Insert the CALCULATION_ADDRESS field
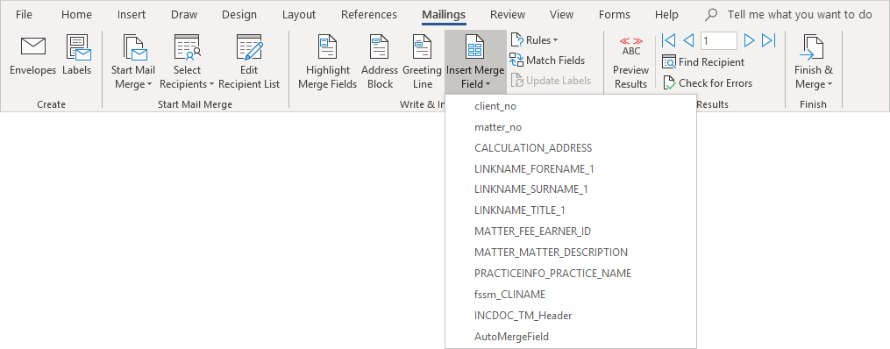890x349 pixels. point(571,148)
